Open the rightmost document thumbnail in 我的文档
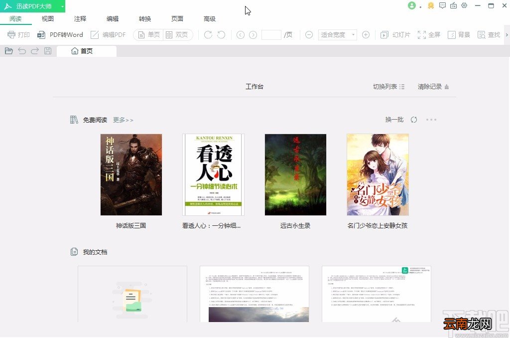This screenshot has width=510, height=338. tap(377, 294)
